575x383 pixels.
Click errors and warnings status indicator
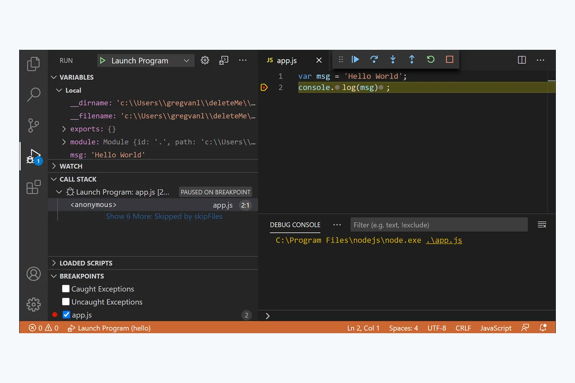(44, 328)
